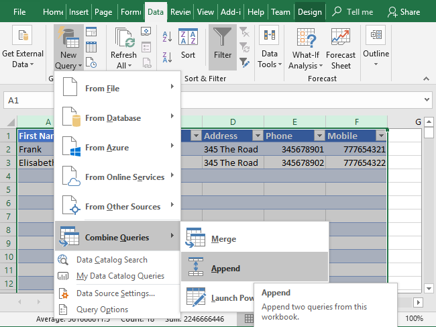The width and height of the screenshot is (436, 327).
Task: Open the Get External Data dropdown
Action: (x=23, y=47)
